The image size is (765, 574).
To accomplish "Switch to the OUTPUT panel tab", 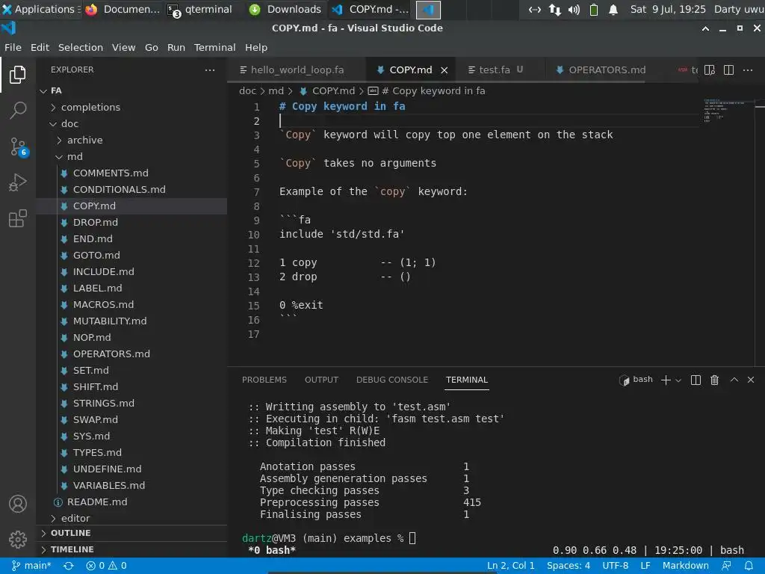I will 321,380.
